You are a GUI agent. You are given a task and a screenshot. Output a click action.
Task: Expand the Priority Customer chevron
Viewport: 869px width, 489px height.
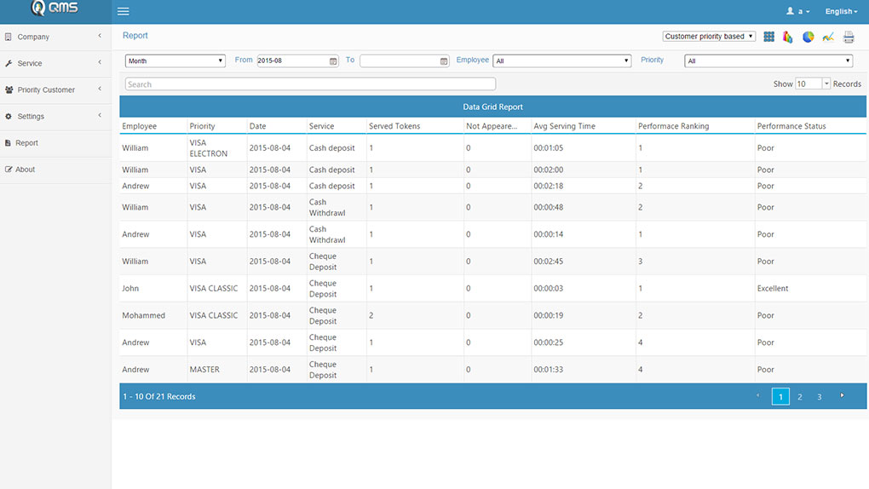(x=100, y=89)
